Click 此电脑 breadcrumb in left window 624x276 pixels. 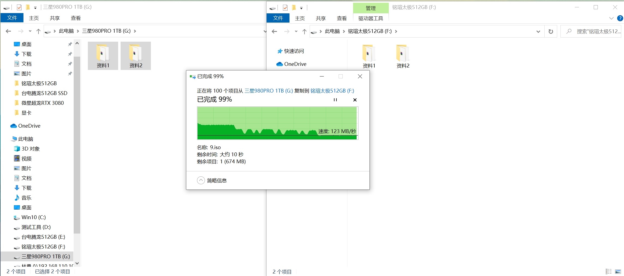(x=66, y=31)
